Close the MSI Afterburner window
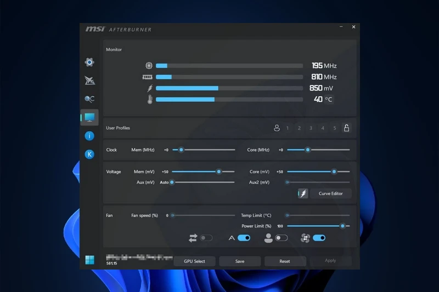Image resolution: width=439 pixels, height=292 pixels. click(353, 27)
